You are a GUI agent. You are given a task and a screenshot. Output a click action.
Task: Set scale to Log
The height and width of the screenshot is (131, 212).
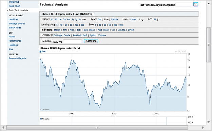pos(141,19)
